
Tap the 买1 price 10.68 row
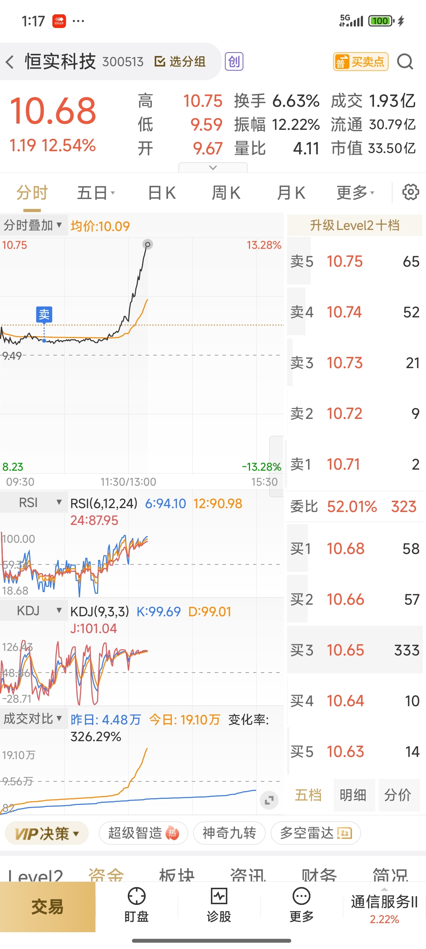pos(355,549)
